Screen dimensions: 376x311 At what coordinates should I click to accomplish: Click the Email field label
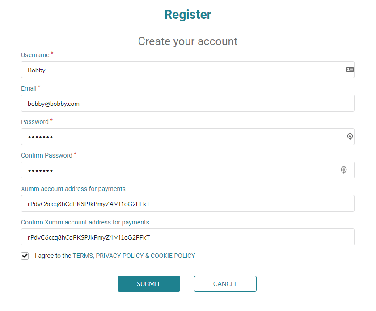[29, 88]
